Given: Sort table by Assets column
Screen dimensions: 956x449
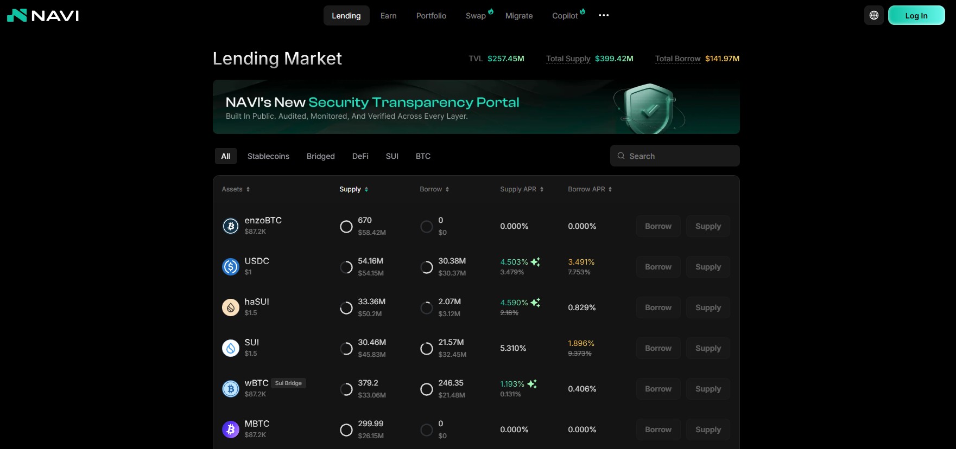Looking at the screenshot, I should tap(236, 189).
